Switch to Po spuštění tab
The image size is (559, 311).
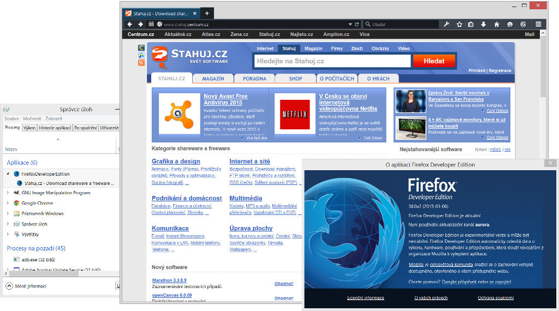pyautogui.click(x=86, y=128)
